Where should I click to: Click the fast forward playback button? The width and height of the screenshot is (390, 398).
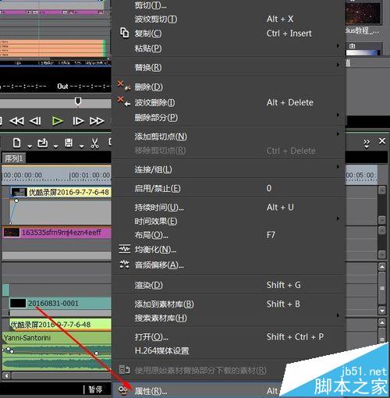click(97, 121)
